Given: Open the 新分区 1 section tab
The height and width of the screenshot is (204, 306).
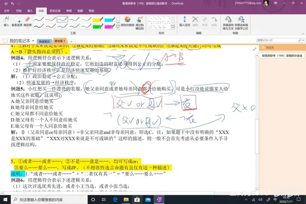Looking at the screenshot, I should pos(59,41).
